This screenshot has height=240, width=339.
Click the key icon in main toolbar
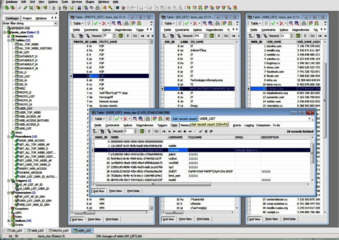111,8
